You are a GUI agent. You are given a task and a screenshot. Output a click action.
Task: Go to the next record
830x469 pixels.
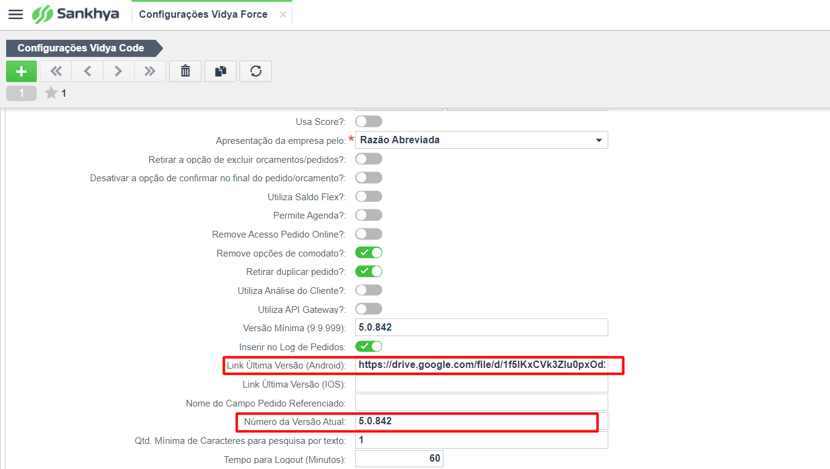[x=119, y=71]
